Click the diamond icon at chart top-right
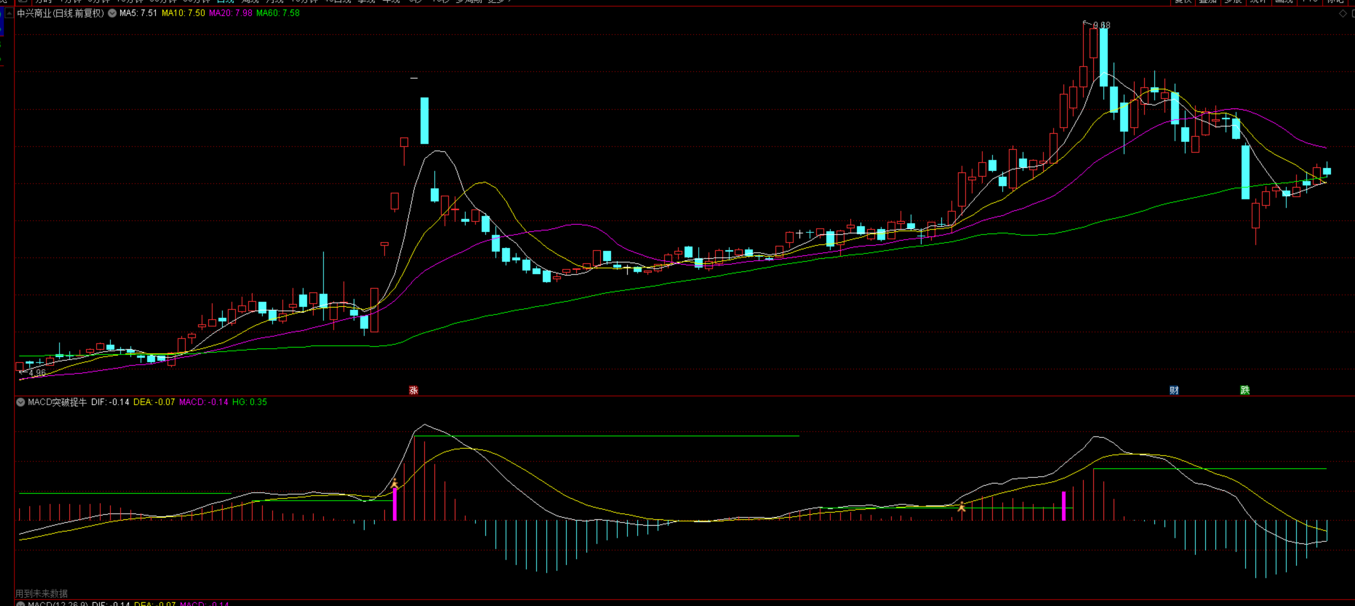Screen dimensions: 1355x606 point(1342,13)
